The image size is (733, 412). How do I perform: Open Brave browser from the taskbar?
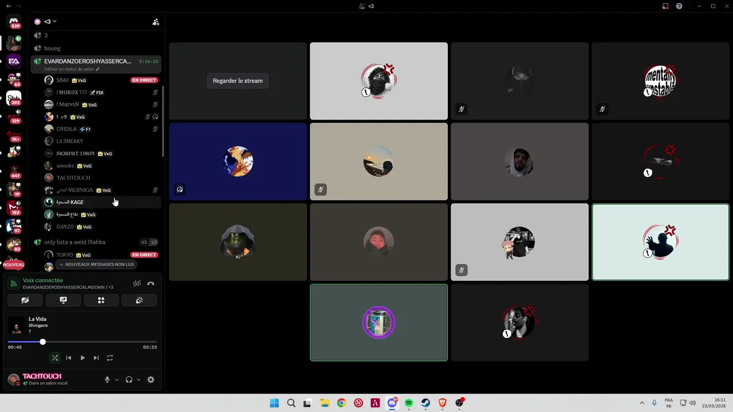point(443,403)
